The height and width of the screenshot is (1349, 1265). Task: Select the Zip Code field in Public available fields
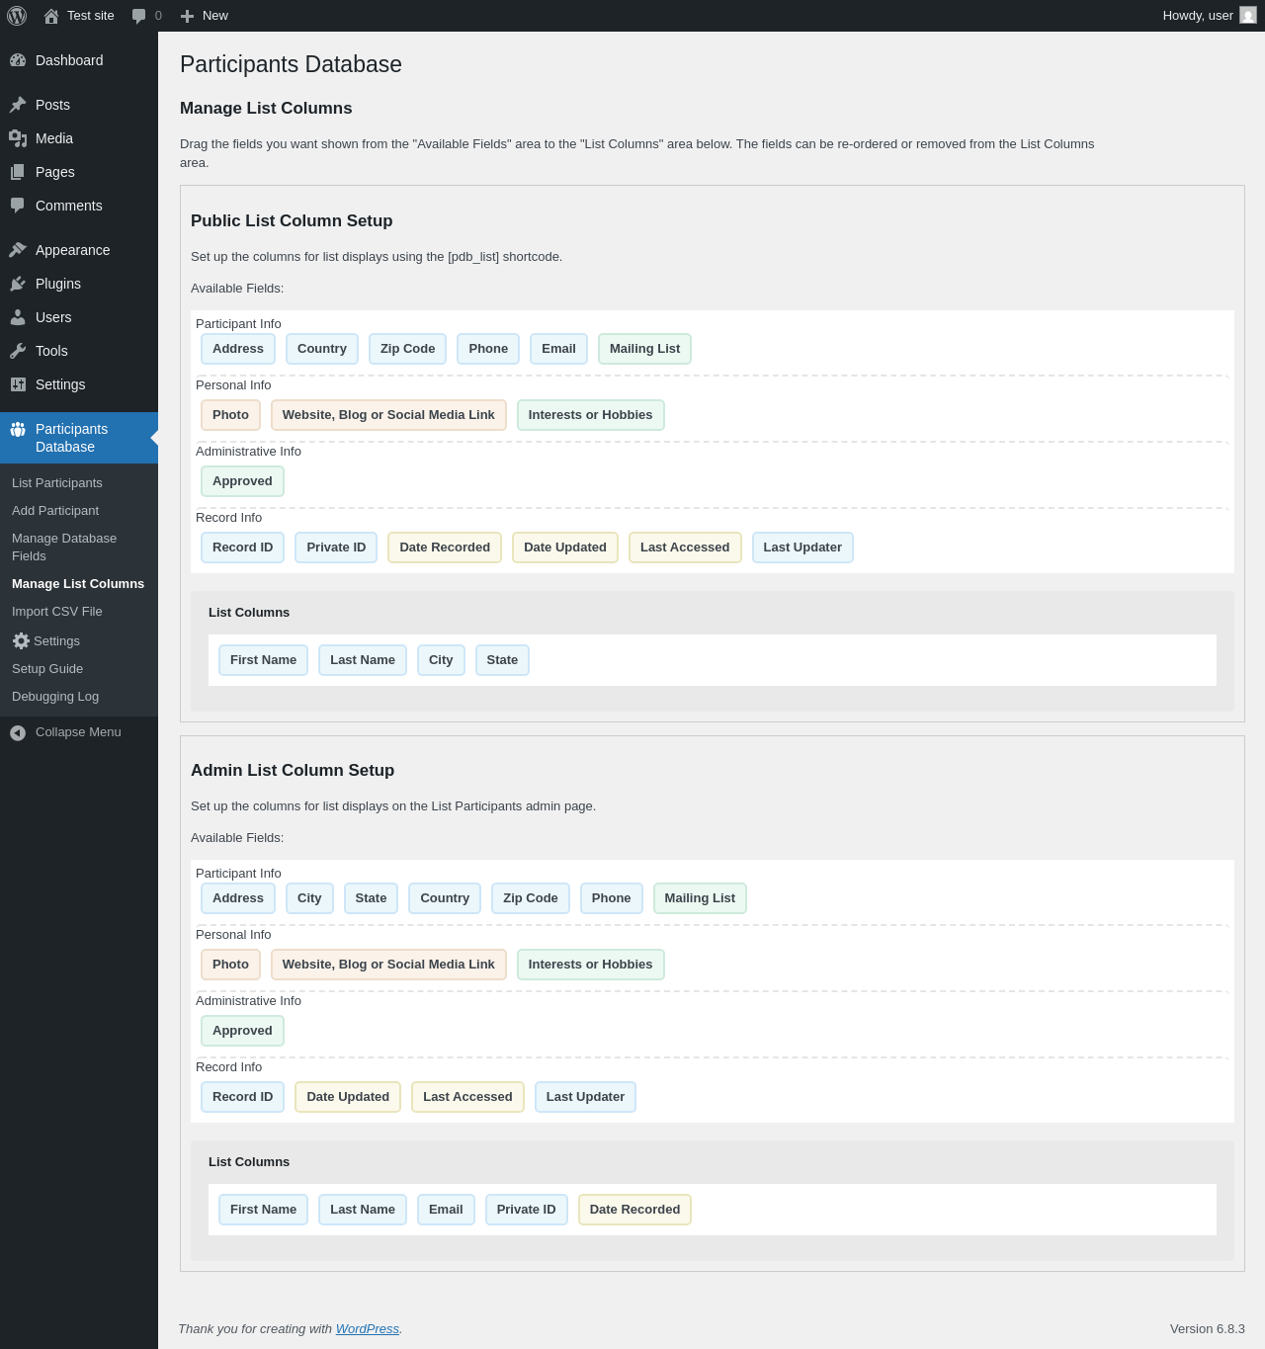tap(407, 349)
